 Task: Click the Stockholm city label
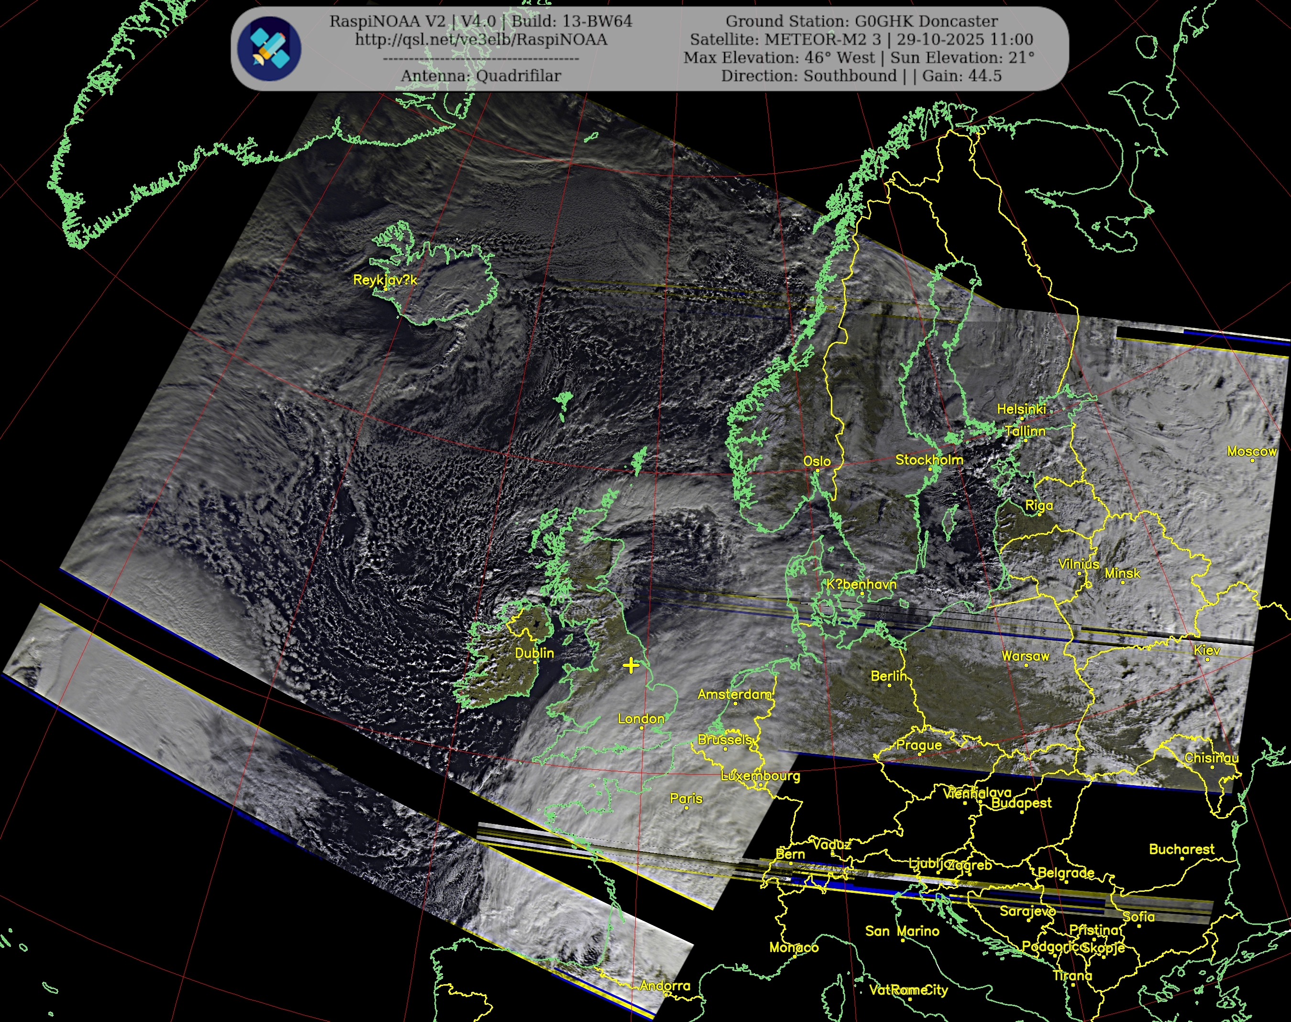pyautogui.click(x=929, y=459)
